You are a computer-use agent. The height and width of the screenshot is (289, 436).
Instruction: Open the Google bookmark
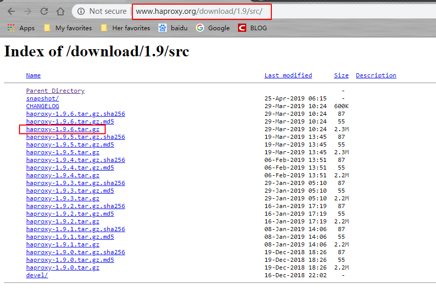tap(213, 28)
